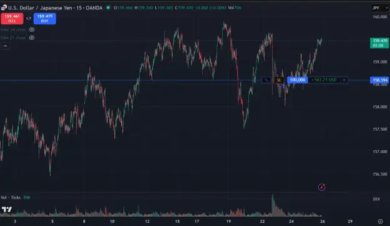Collapse the indicator legend with chevron
The width and height of the screenshot is (390, 226).
tap(5, 46)
